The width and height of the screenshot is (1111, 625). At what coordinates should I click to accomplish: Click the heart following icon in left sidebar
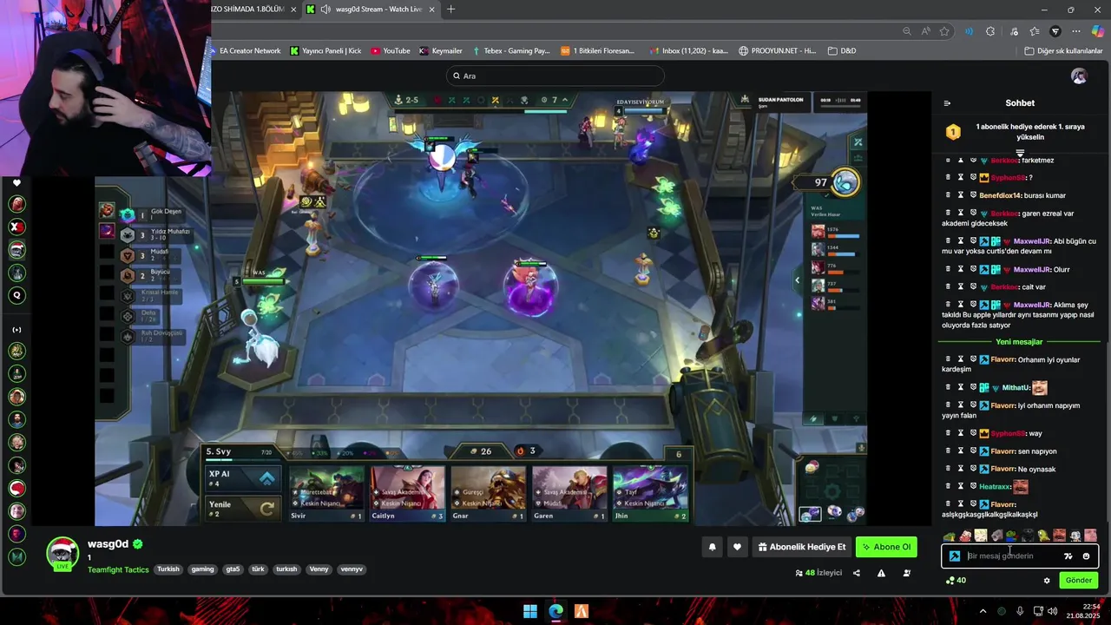pos(16,183)
